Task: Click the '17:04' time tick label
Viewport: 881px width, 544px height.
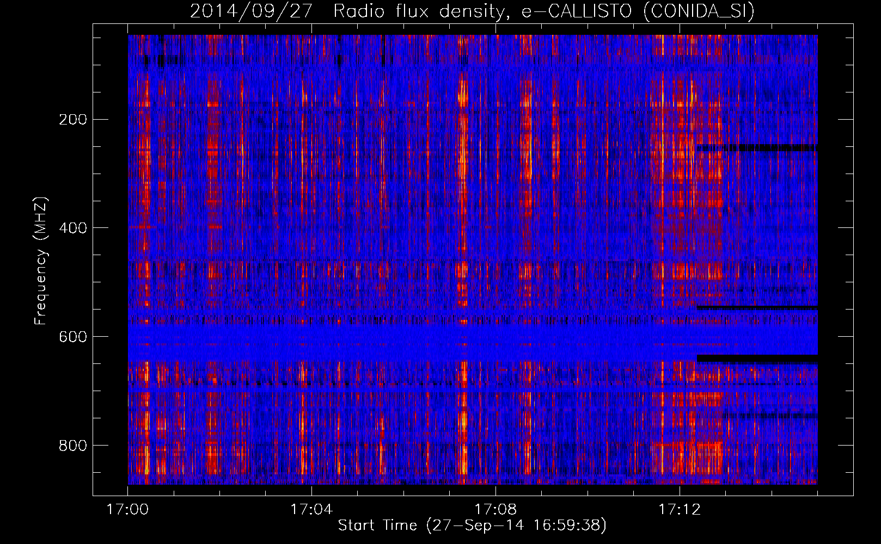Action: click(311, 510)
